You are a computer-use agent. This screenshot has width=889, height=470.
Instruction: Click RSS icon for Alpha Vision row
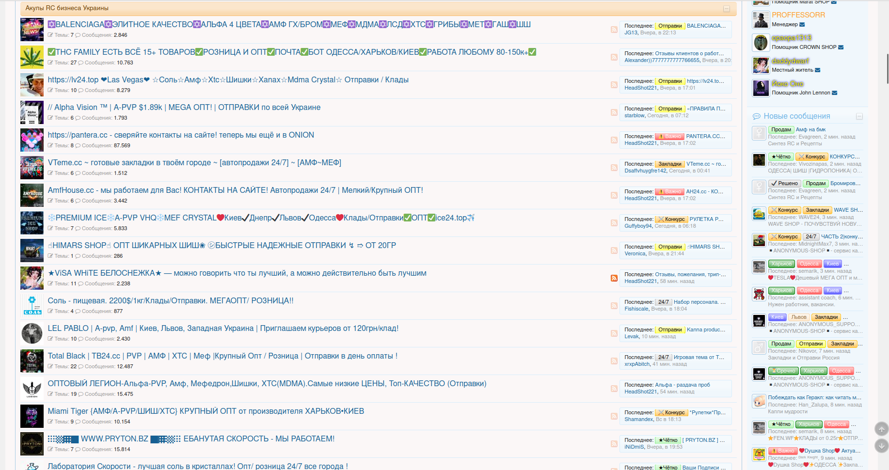[x=614, y=112]
